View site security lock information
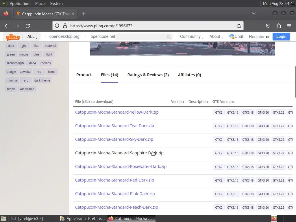This screenshot has height=222, width=296. (x=65, y=26)
